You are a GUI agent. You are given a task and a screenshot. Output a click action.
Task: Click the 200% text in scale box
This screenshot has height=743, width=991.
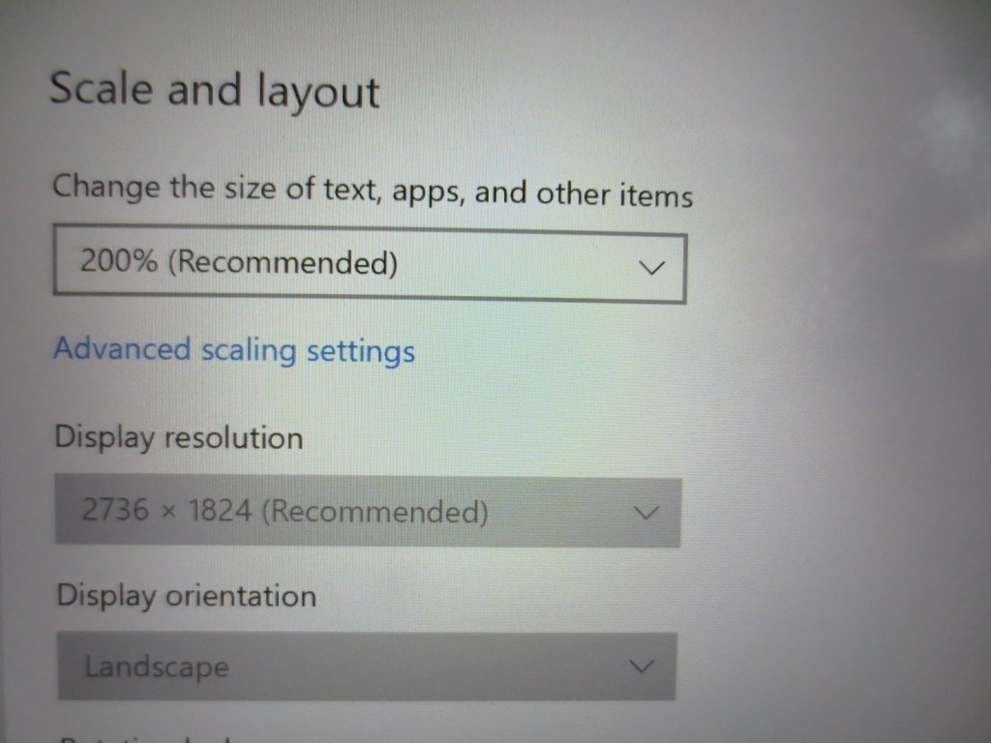(119, 260)
